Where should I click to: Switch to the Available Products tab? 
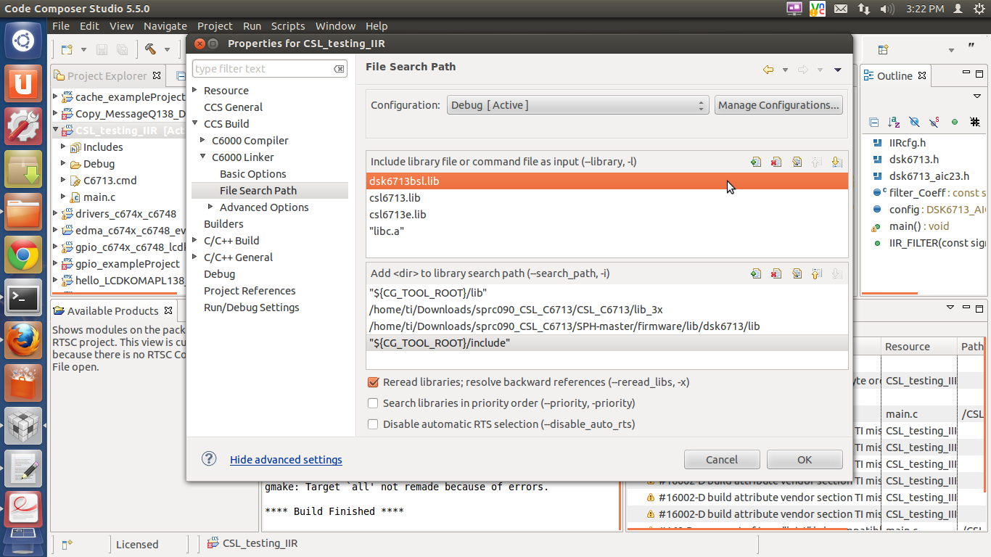(112, 310)
